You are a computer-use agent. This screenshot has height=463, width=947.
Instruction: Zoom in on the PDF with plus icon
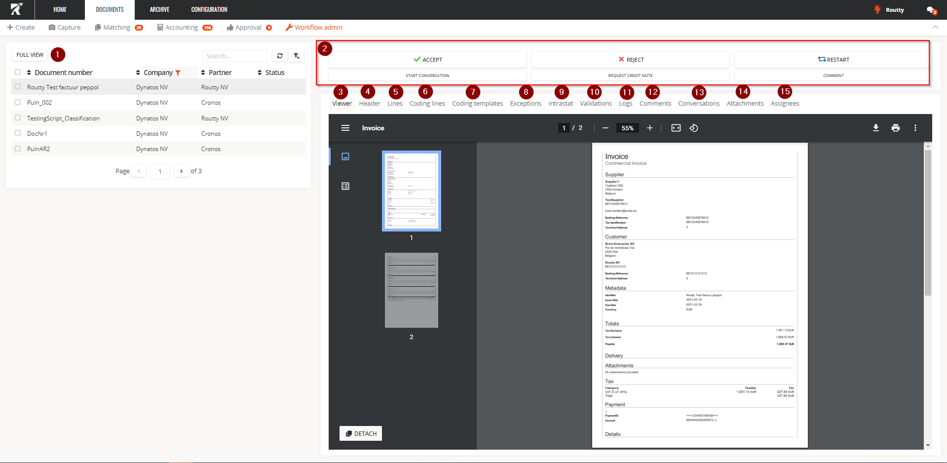click(x=650, y=128)
